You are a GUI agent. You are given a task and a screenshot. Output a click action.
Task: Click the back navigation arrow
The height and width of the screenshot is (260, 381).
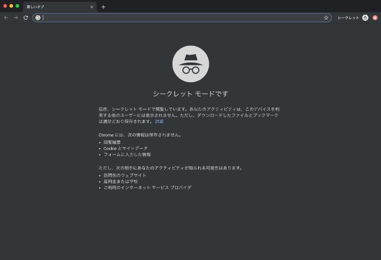6,18
